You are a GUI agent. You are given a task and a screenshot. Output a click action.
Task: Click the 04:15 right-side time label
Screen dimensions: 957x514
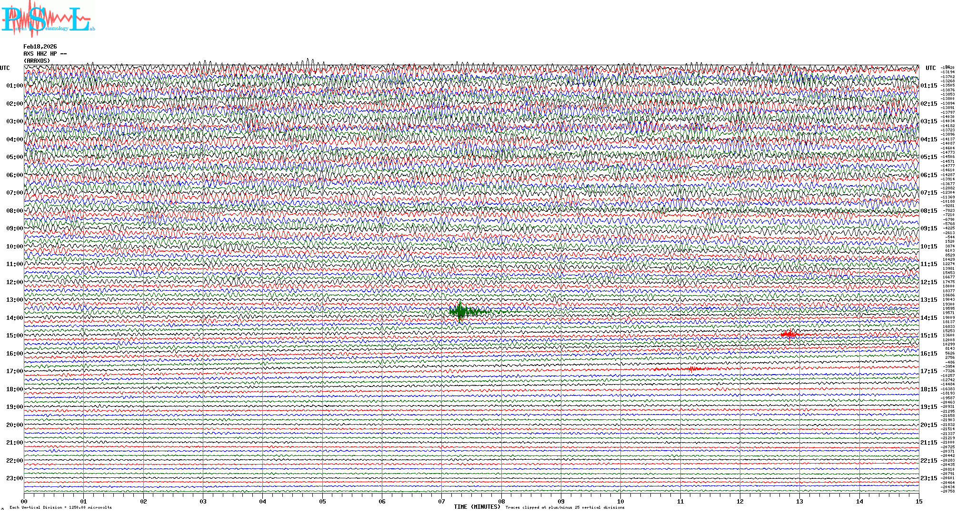[x=928, y=139]
